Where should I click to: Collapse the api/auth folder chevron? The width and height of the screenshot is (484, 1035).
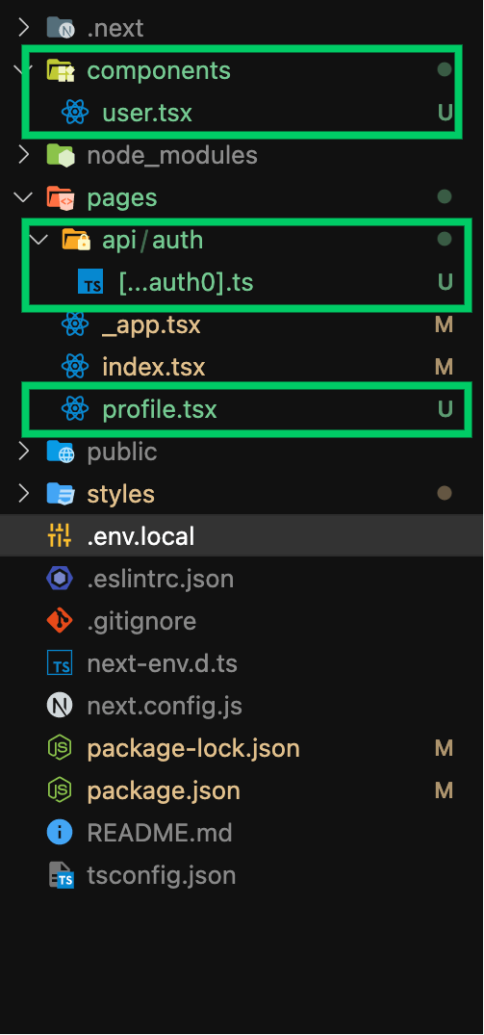click(39, 240)
